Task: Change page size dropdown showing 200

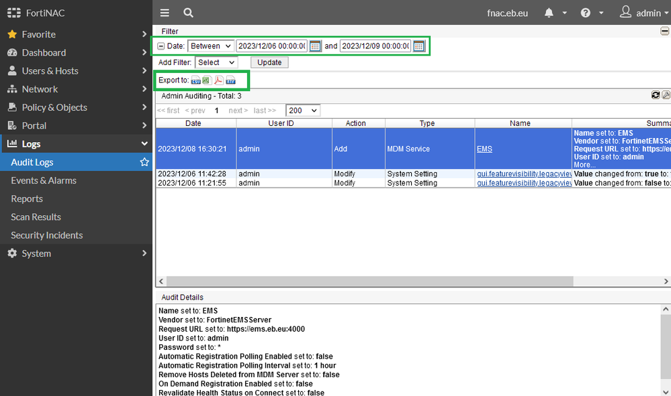Action: pyautogui.click(x=303, y=111)
